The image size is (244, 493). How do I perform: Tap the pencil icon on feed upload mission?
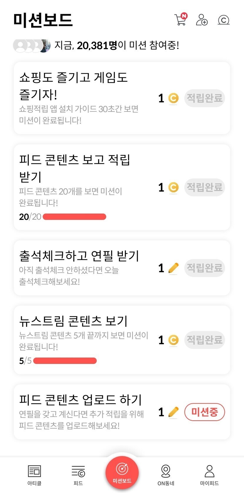click(x=173, y=412)
